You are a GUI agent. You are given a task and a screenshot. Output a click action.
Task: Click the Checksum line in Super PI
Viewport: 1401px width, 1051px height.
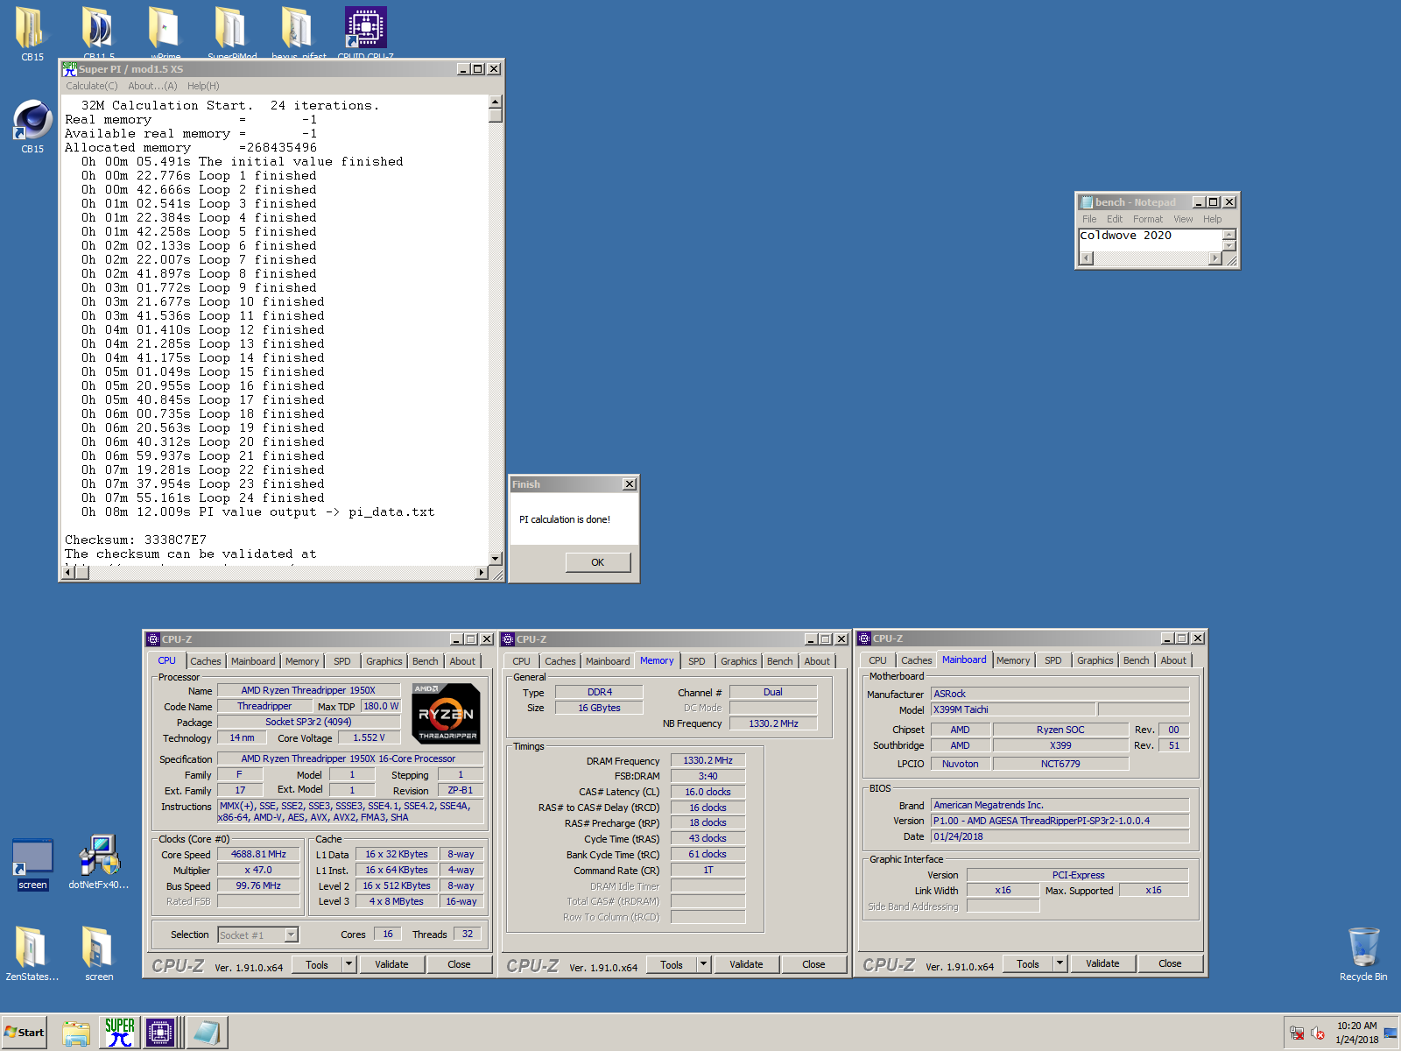(x=136, y=540)
